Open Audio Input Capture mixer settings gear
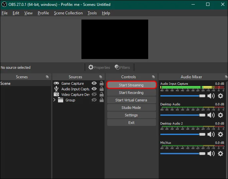Screen dimensions: 228x179 (x=221, y=96)
